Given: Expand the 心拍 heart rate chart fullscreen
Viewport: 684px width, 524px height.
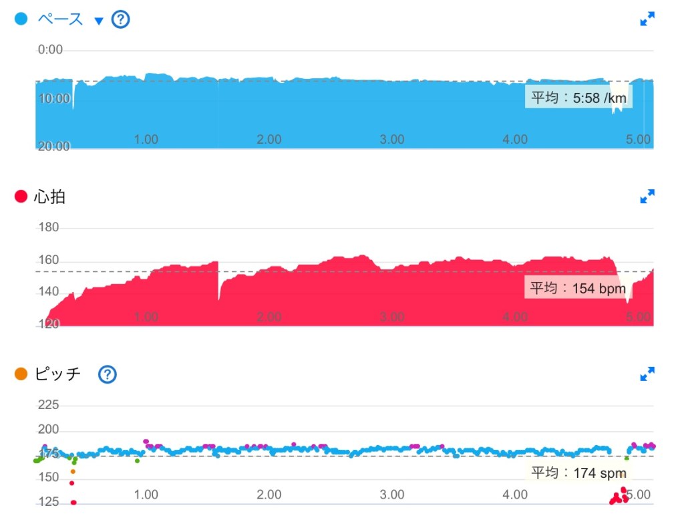Looking at the screenshot, I should tap(647, 196).
